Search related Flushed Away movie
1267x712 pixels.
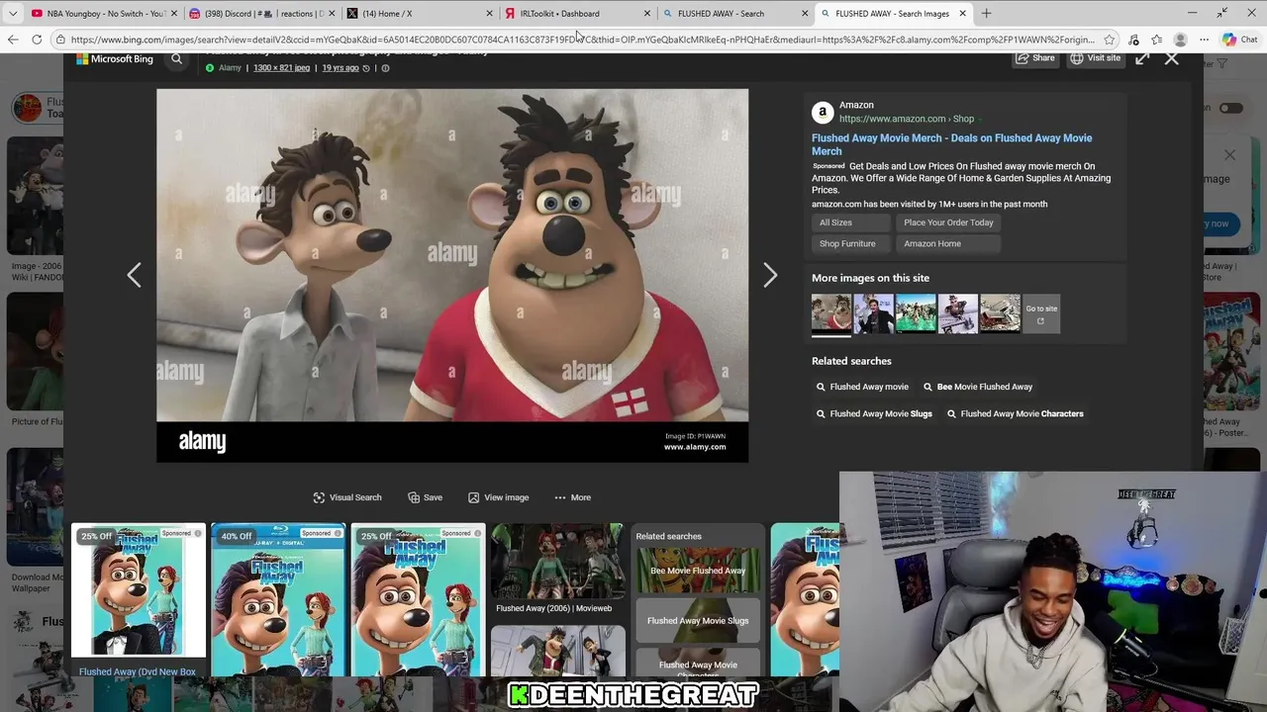[861, 387]
